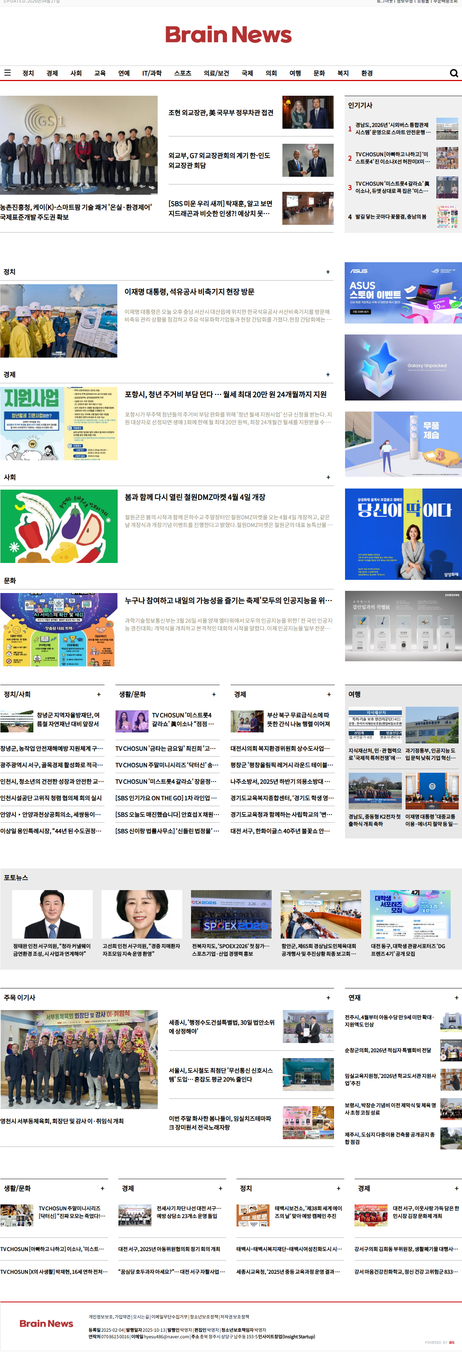Open more 생활/문화 list plus icon
Image resolution: width=462 pixels, height=1357 pixels.
pyautogui.click(x=213, y=694)
